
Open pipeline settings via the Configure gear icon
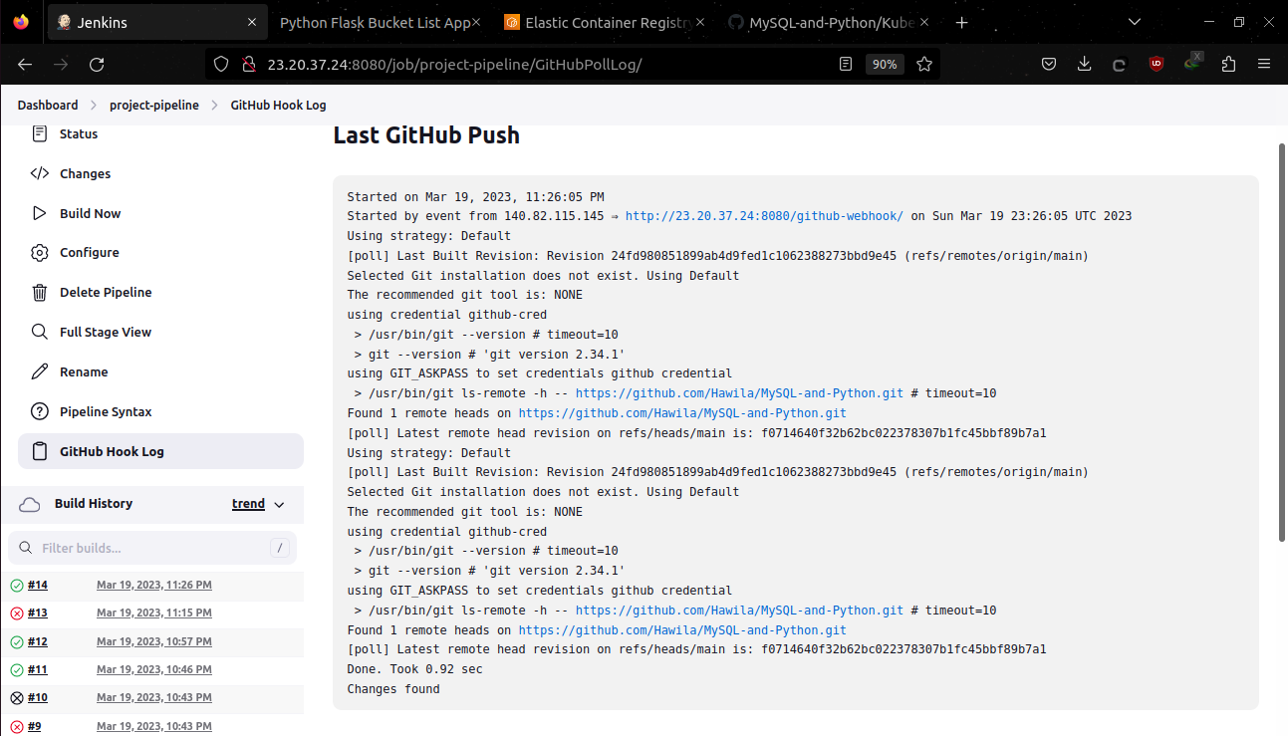[39, 252]
